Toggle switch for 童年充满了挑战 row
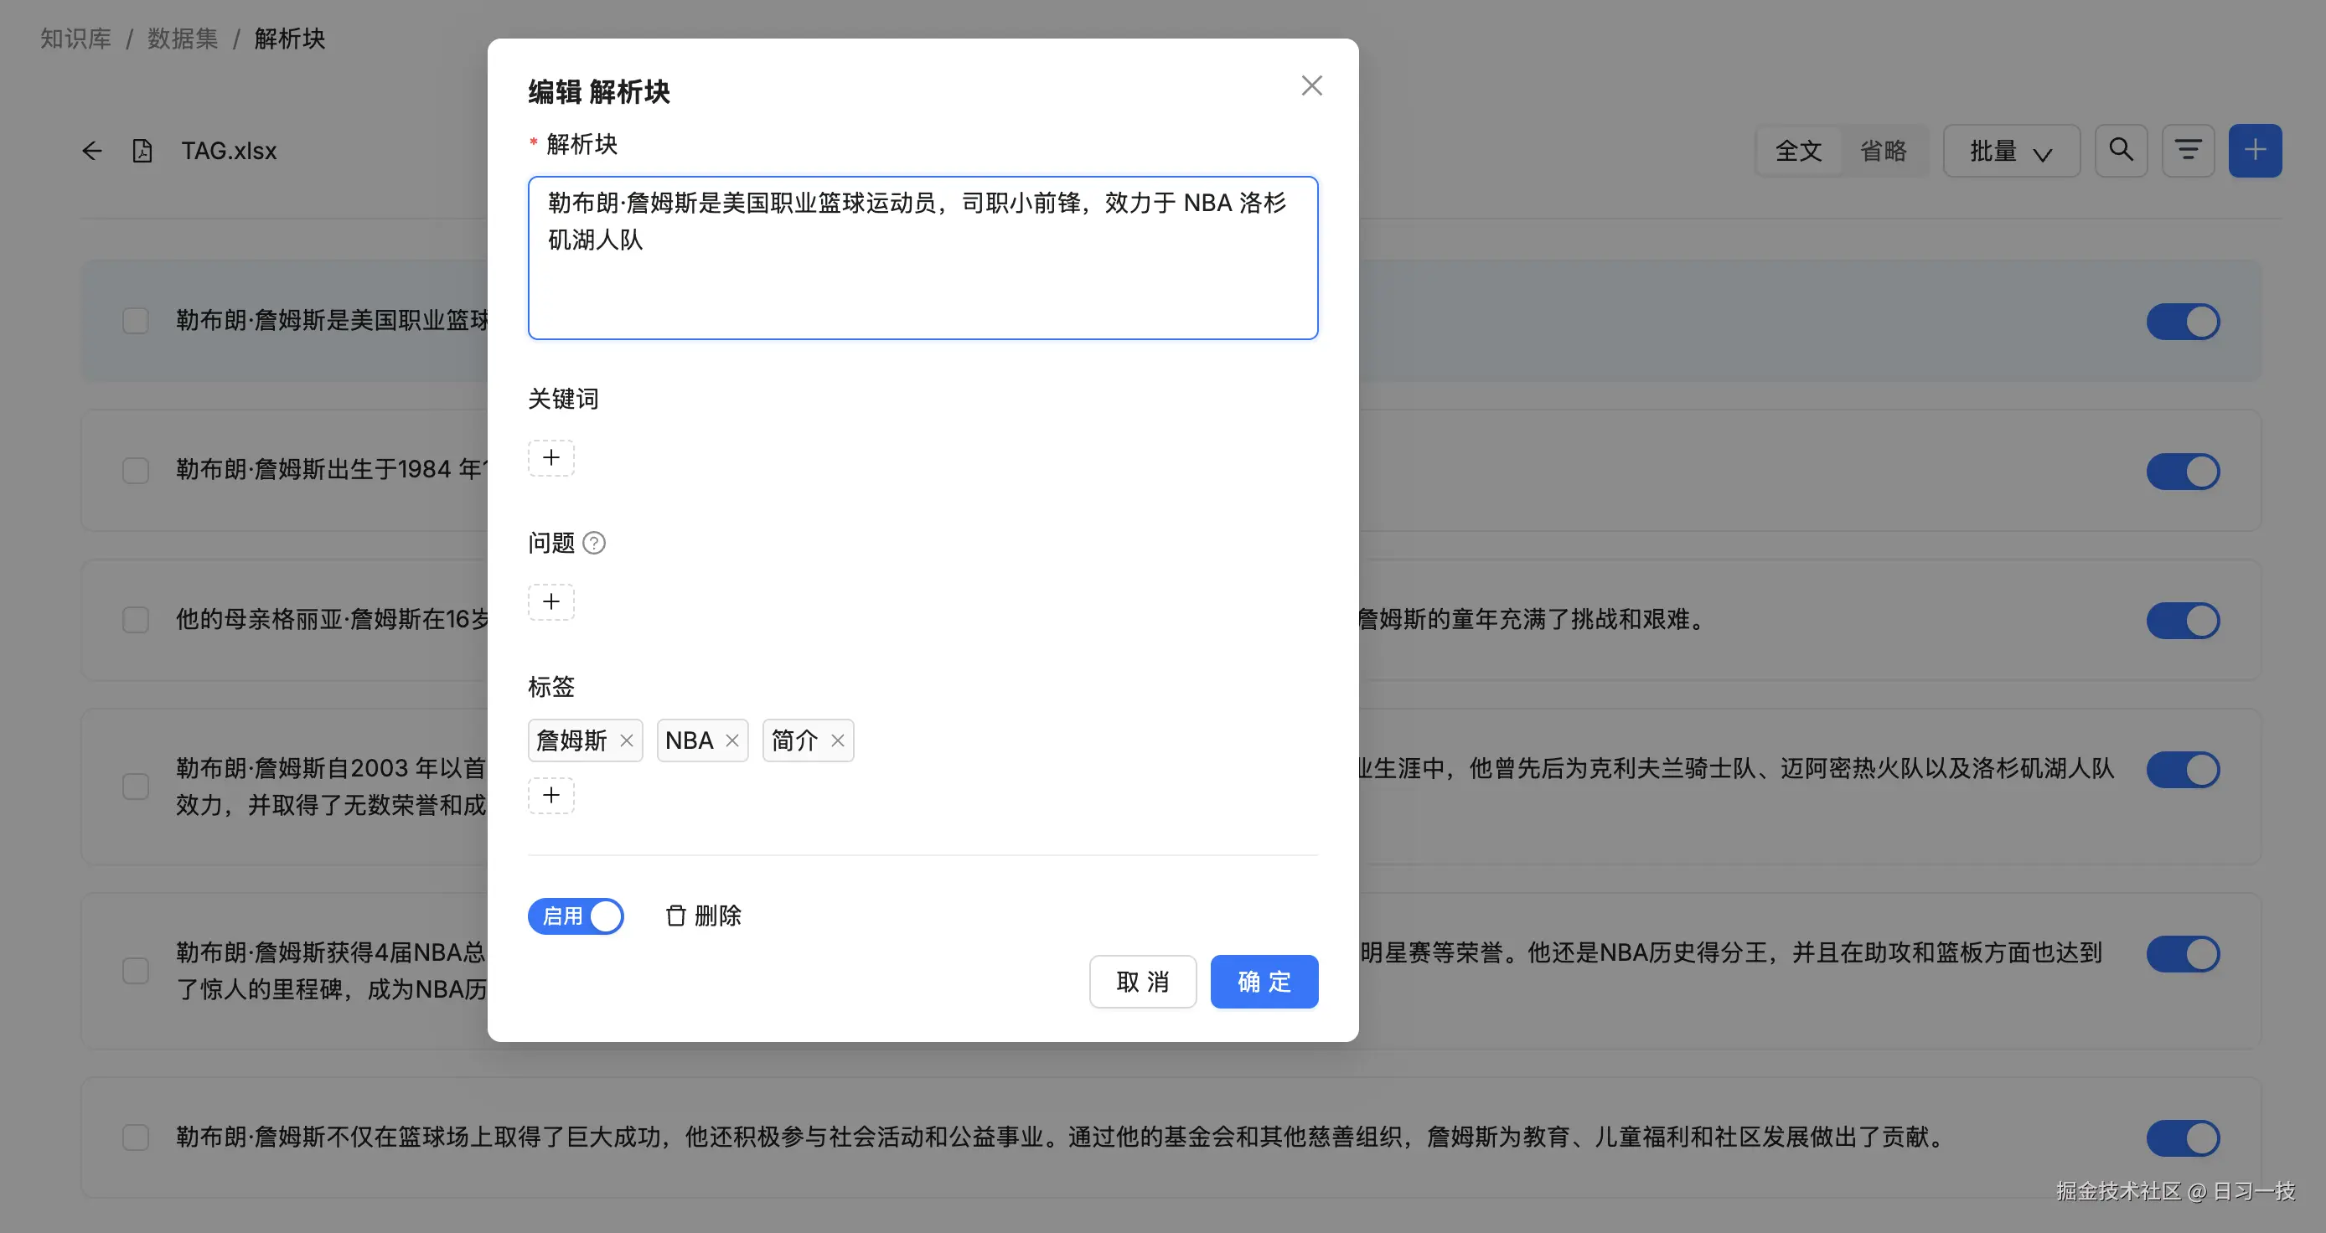The width and height of the screenshot is (2326, 1233). [x=2184, y=621]
